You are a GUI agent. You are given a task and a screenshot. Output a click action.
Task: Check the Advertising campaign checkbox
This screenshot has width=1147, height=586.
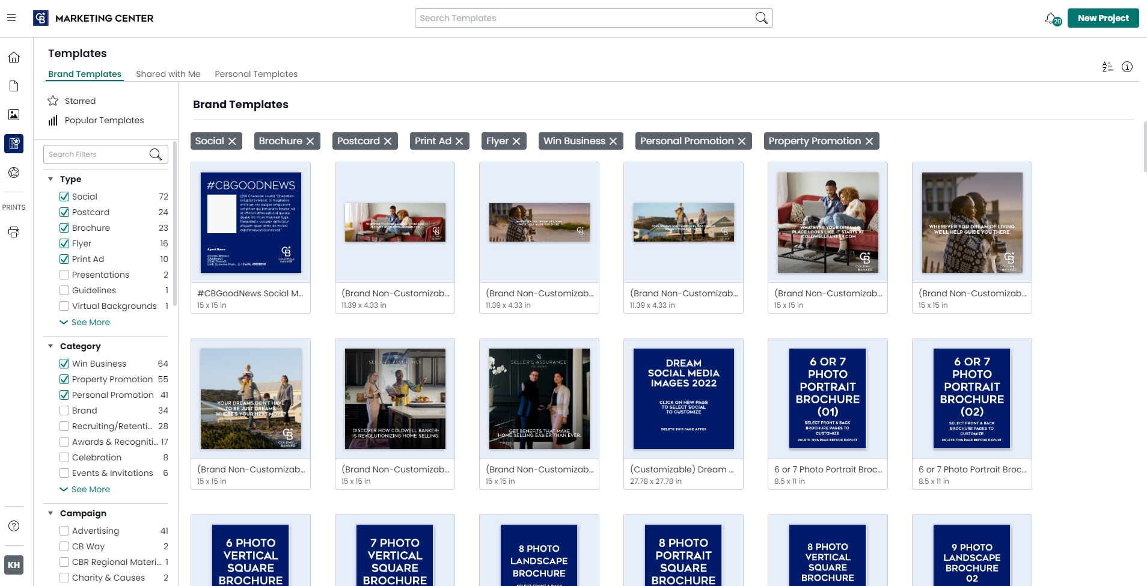(64, 531)
